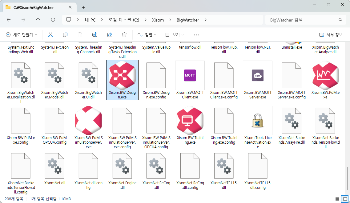The width and height of the screenshot is (350, 203).
Task: Click BigWatcher breadcrumb in address bar
Action: pyautogui.click(x=188, y=20)
